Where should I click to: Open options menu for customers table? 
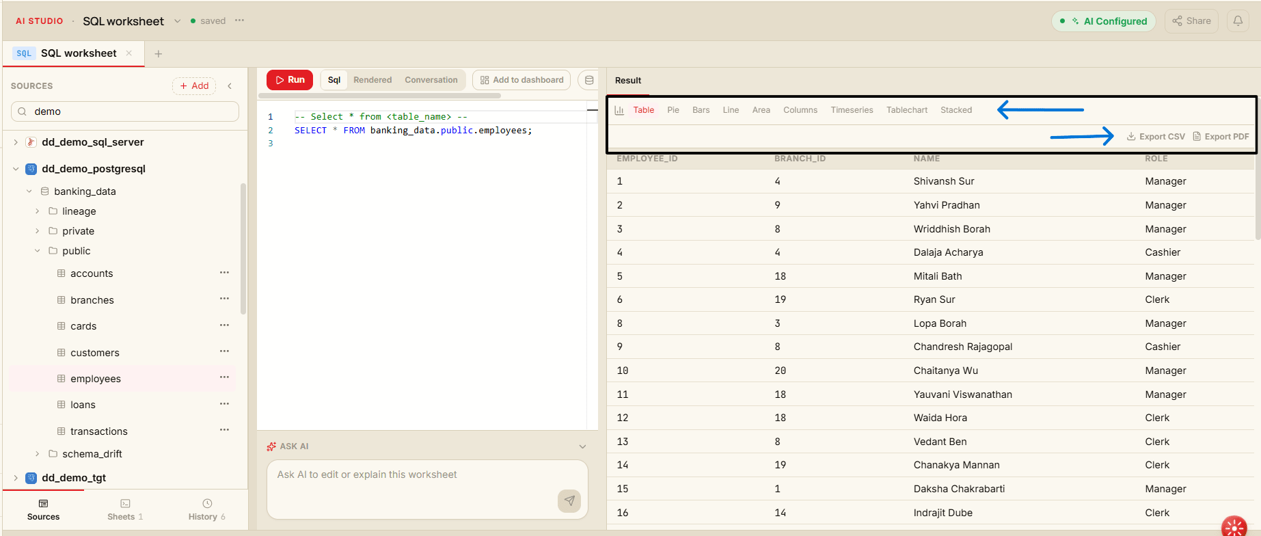[x=224, y=351]
